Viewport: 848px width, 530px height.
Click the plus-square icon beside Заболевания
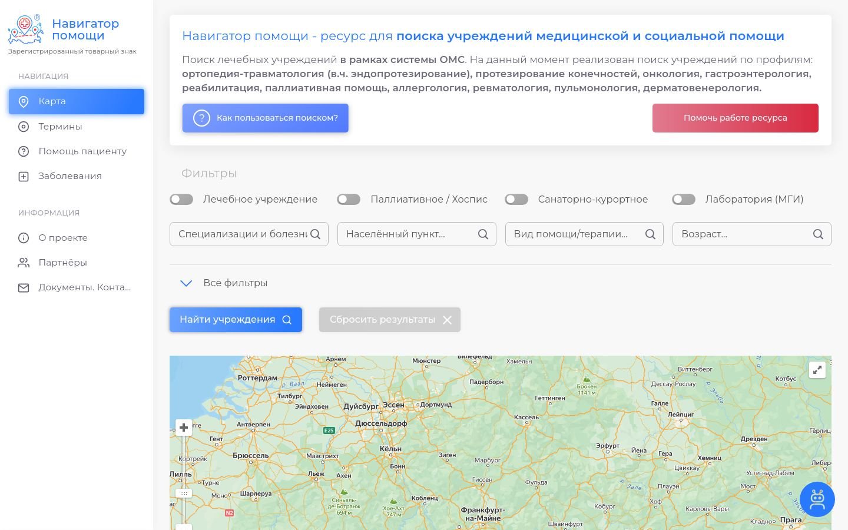pyautogui.click(x=24, y=176)
